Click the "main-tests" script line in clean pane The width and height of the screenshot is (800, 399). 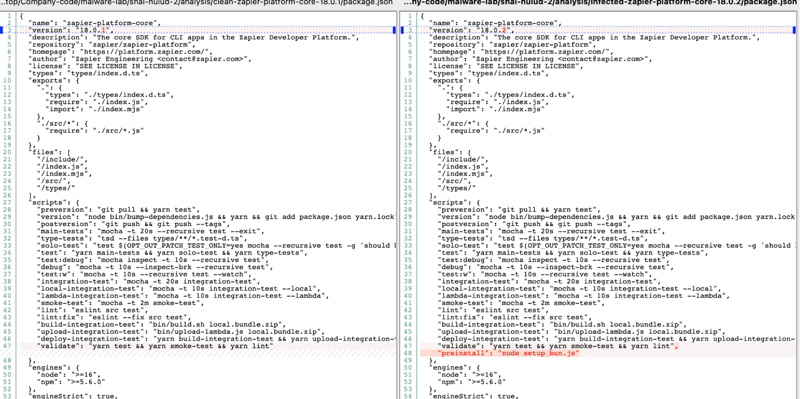point(150,231)
